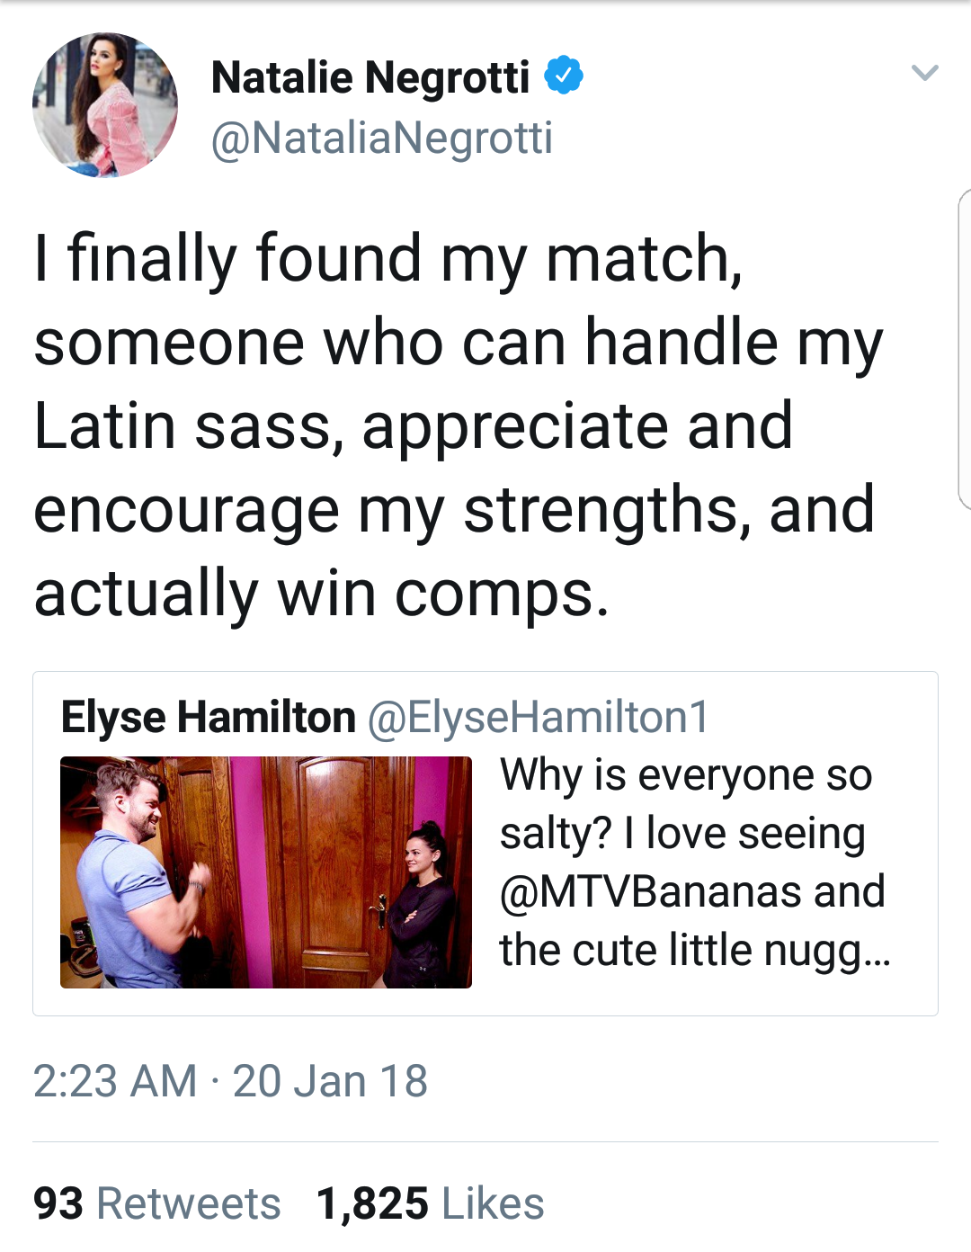Tap the 'I finally found my match' line

(x=388, y=259)
